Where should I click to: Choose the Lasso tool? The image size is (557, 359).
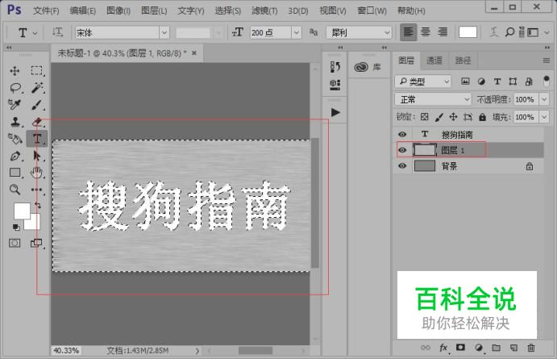pos(15,87)
